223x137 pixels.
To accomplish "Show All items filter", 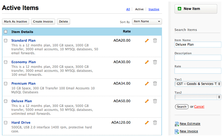I will (128, 9).
